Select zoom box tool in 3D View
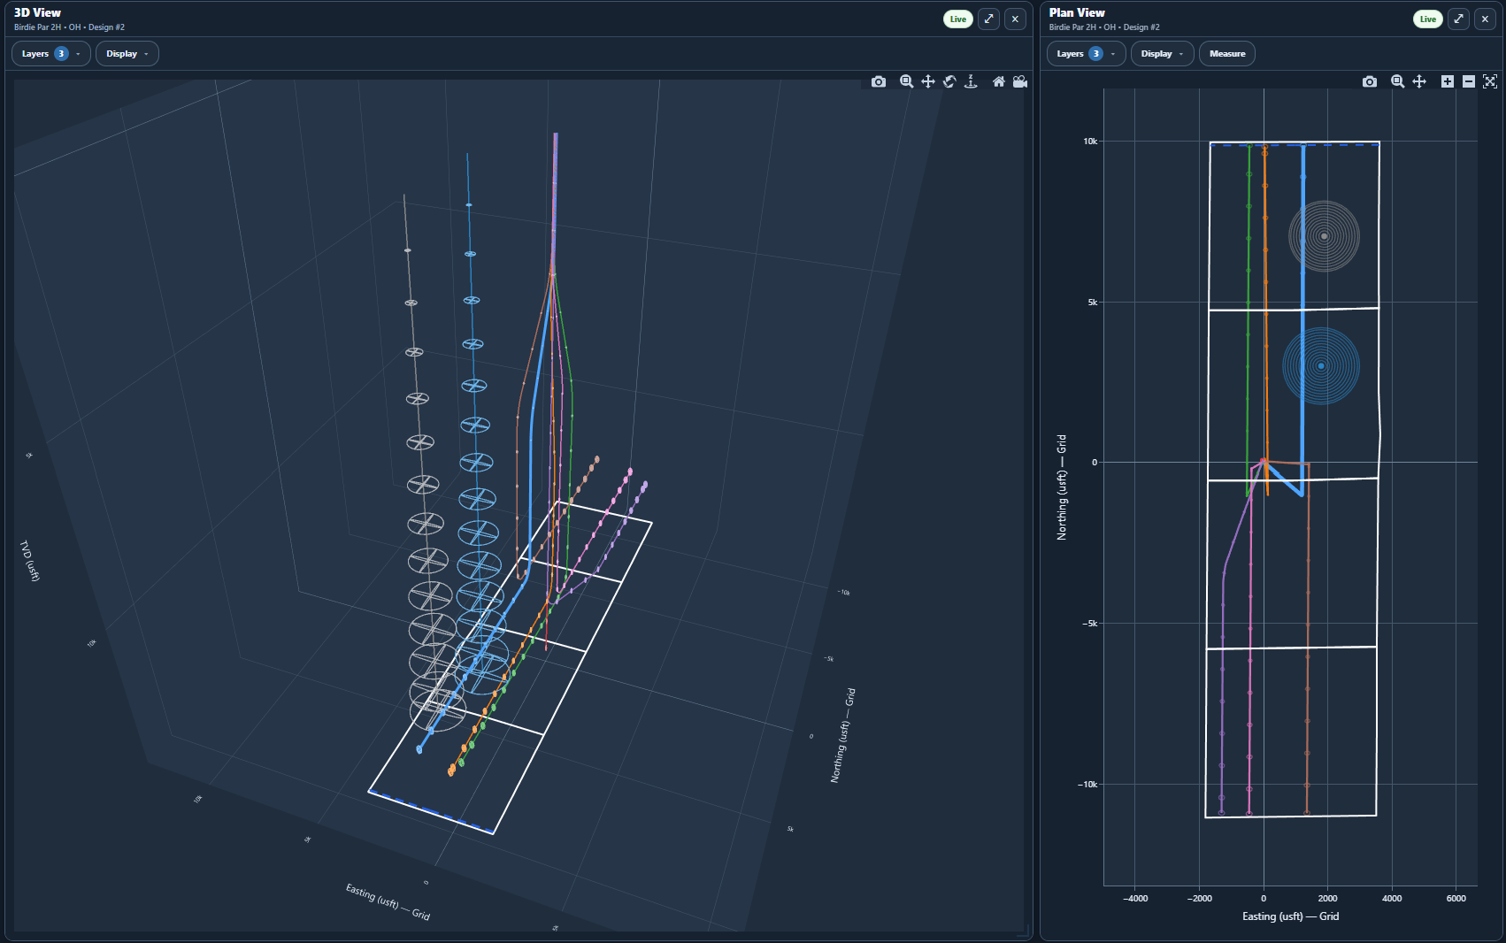Screen dimensions: 1506x943 coord(906,81)
